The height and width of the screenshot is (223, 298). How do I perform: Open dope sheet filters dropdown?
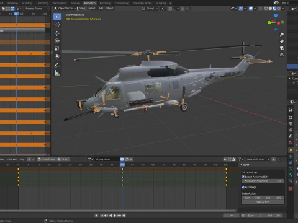tap(240, 159)
